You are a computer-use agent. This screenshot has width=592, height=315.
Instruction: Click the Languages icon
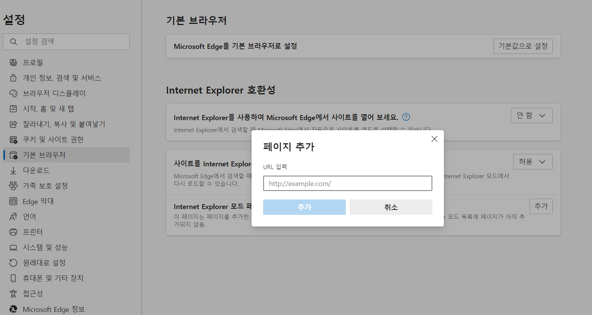(x=13, y=216)
